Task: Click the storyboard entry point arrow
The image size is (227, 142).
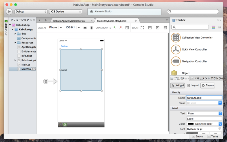Action: pyautogui.click(x=50, y=82)
